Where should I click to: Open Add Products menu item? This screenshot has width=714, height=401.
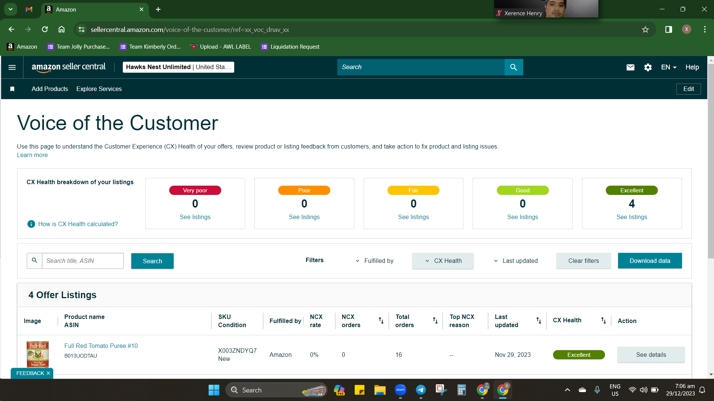pyautogui.click(x=50, y=89)
